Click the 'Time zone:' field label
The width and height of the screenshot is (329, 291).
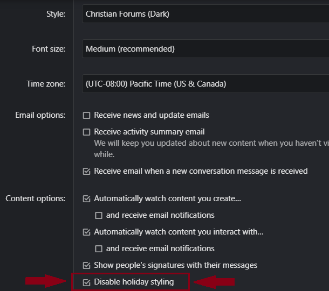point(46,84)
